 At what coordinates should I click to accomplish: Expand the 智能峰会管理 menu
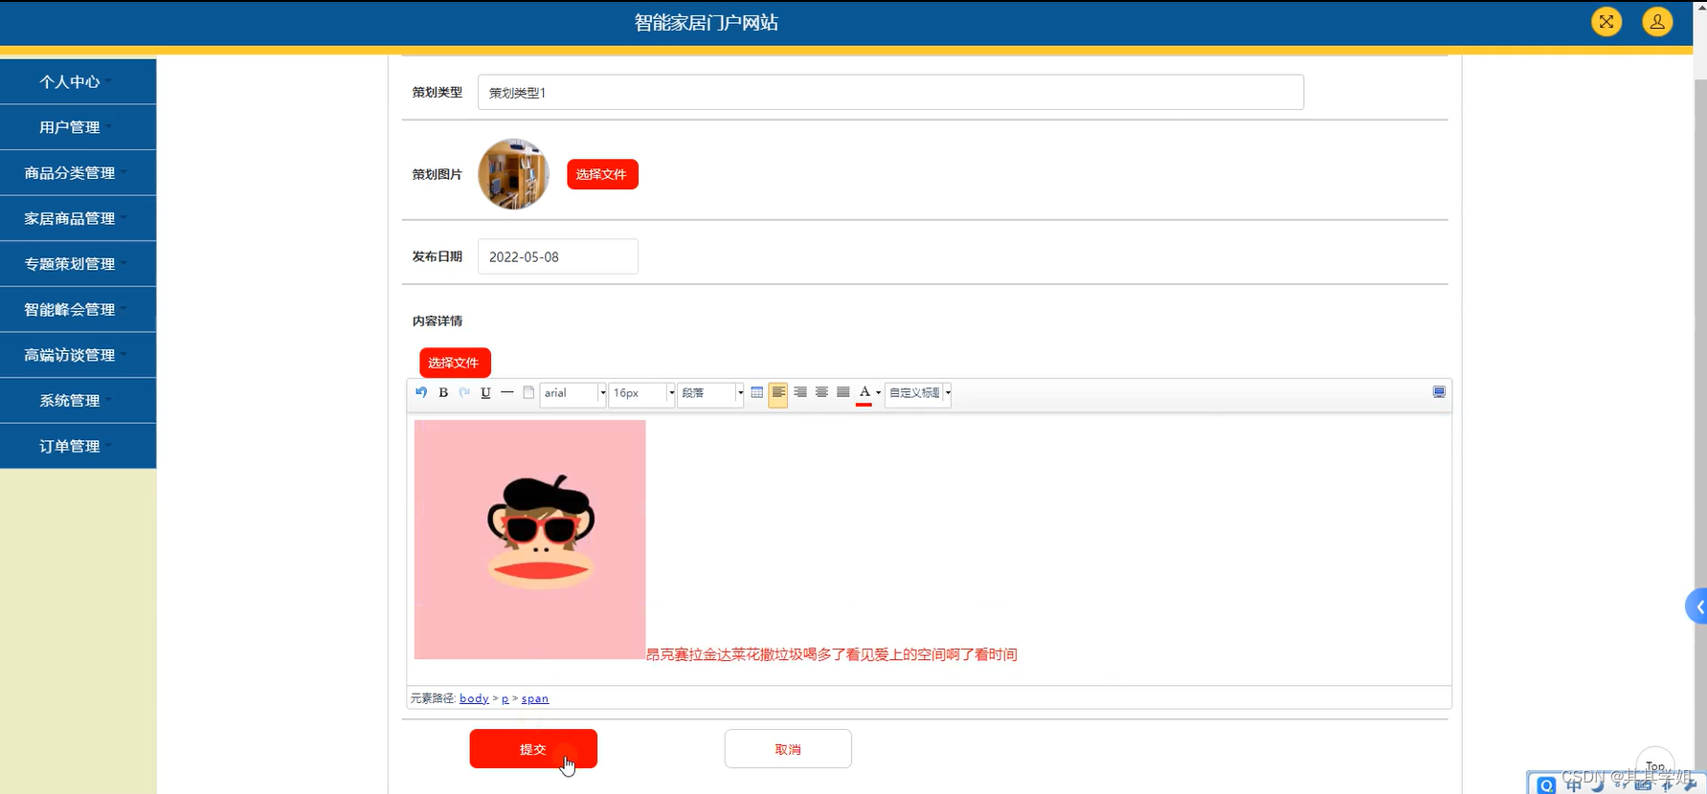78,309
